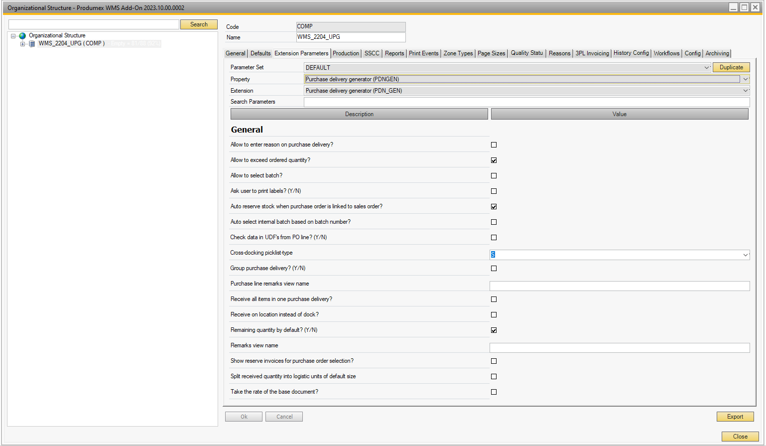Open the Parameter Set dropdown
Viewport: 766px width, 446px height.
coord(706,68)
